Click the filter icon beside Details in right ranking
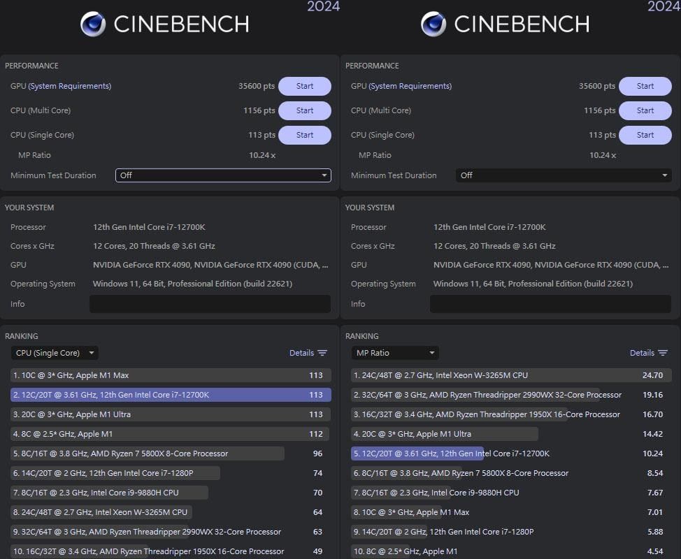Screen dimensions: 681x559 click(x=665, y=353)
